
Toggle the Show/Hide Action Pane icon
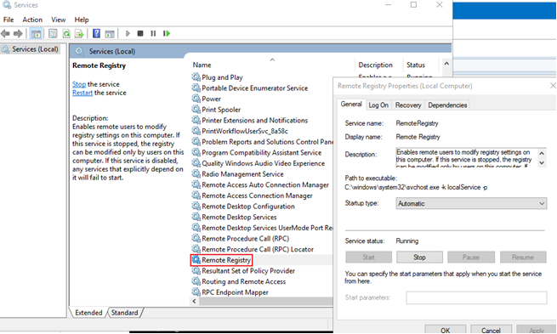(x=110, y=34)
